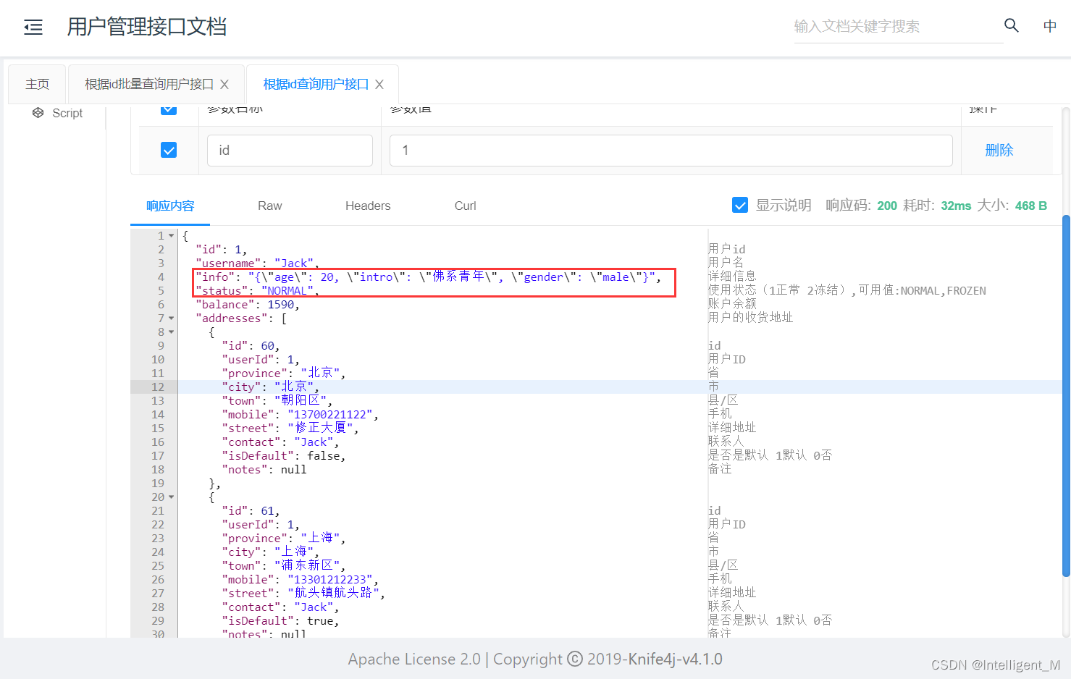This screenshot has width=1071, height=679.
Task: Click the "province": "上海" line
Action: (x=284, y=539)
